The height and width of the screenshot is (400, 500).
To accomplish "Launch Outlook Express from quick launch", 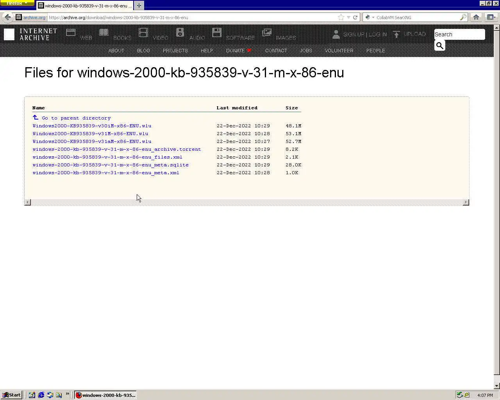I will point(50,395).
